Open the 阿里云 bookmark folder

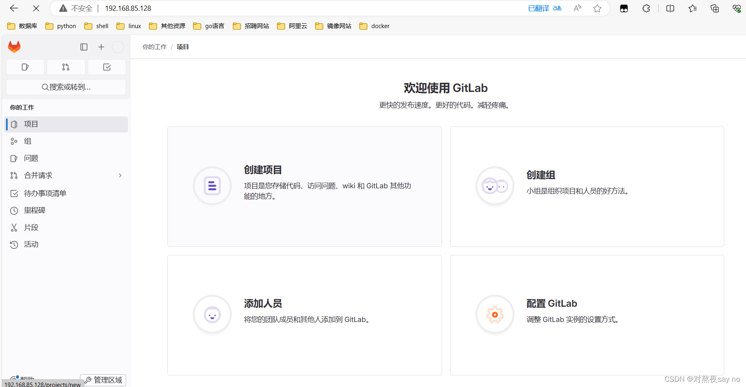tap(292, 26)
